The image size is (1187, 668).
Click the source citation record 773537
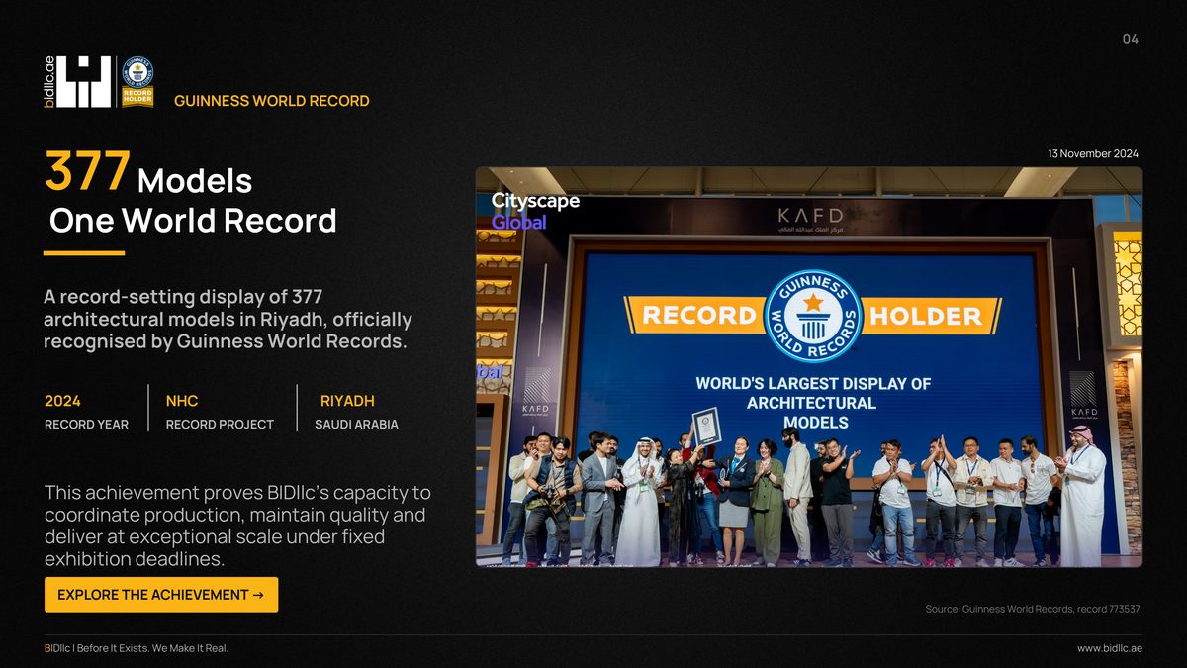(1034, 609)
